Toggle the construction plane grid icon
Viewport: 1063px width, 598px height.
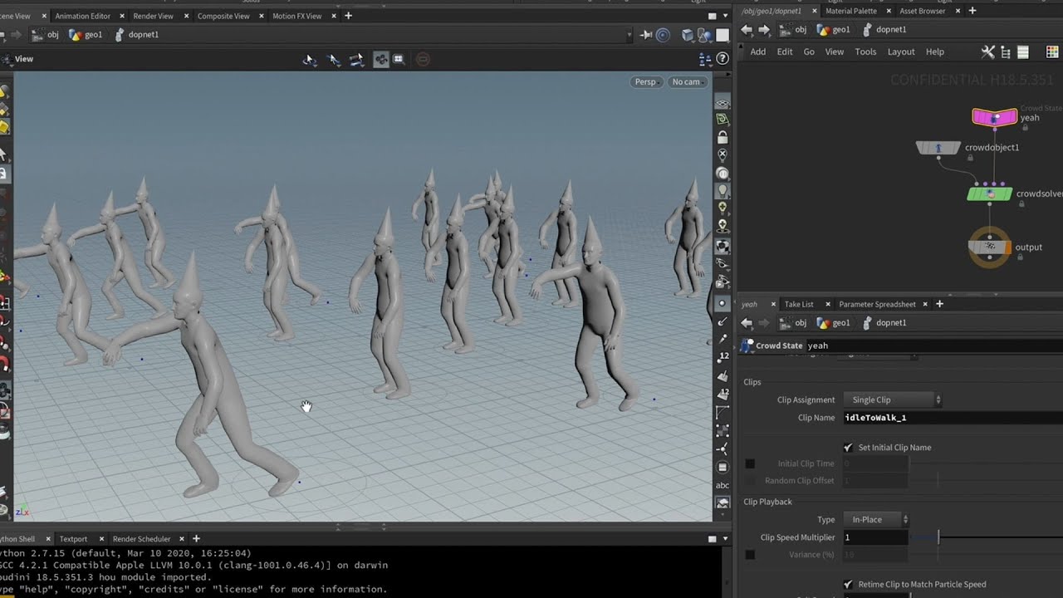tap(723, 104)
